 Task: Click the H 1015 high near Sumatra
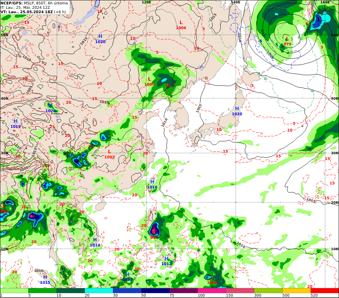tap(45, 280)
